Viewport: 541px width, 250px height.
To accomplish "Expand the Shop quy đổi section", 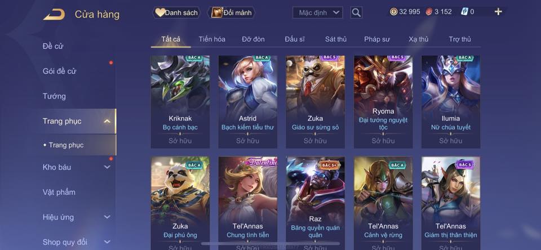I will tap(107, 242).
